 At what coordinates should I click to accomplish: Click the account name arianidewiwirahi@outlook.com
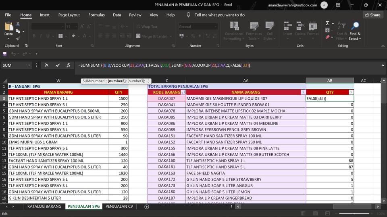[293, 5]
